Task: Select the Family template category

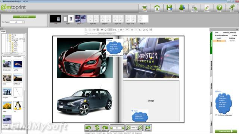Action: coord(219,38)
